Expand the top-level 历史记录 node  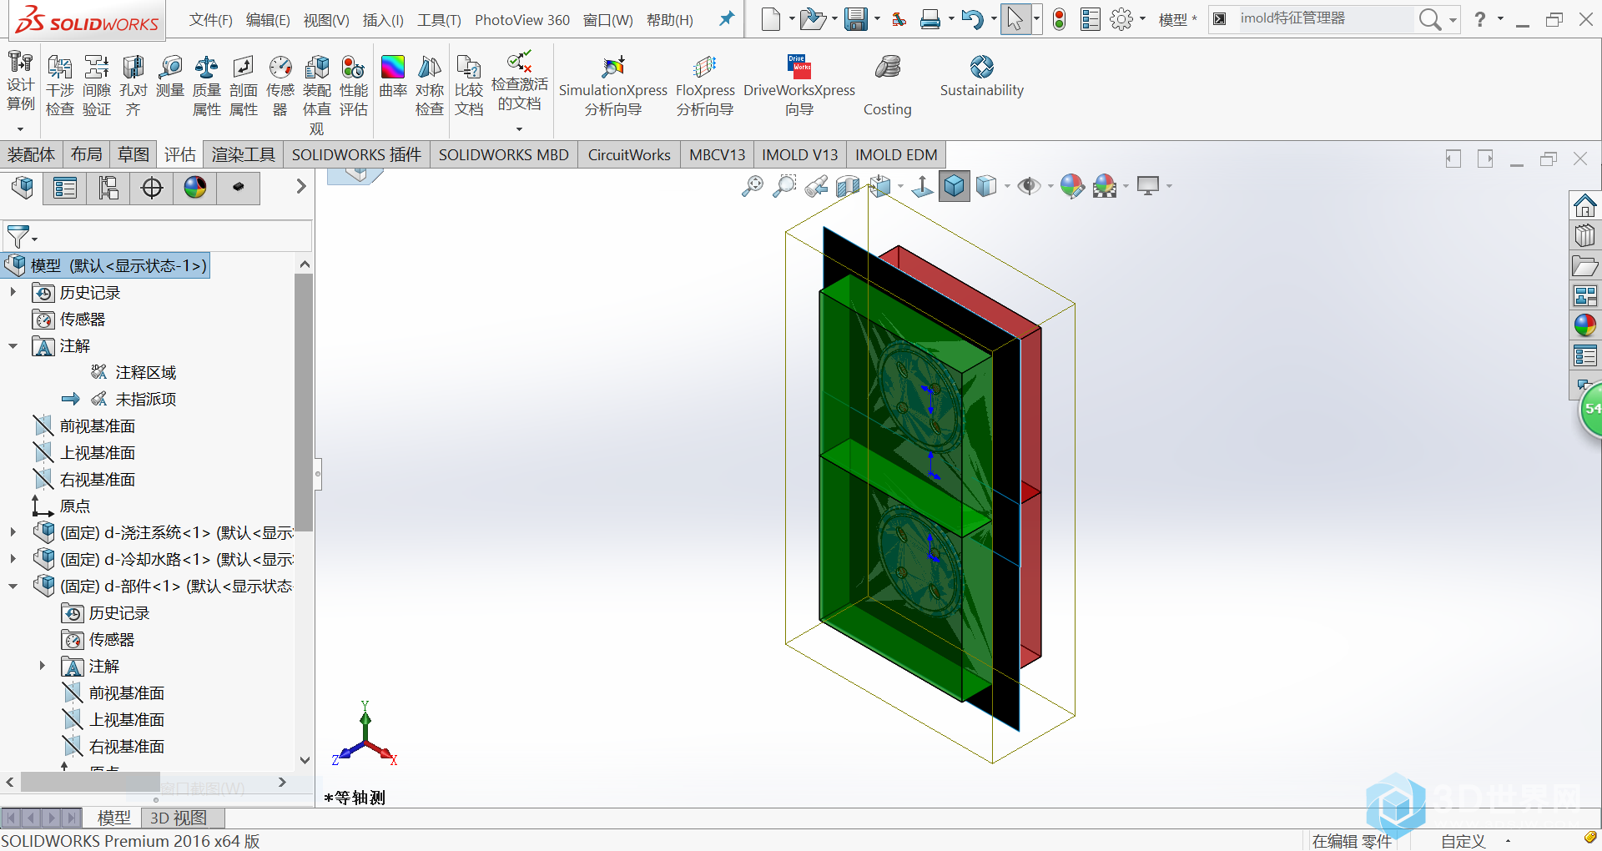[13, 292]
